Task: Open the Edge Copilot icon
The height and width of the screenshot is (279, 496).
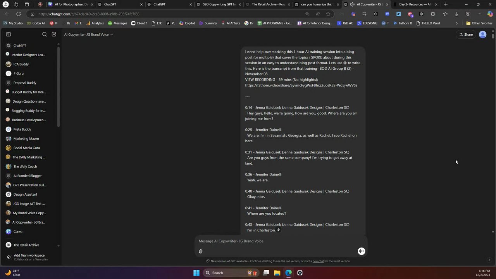Action: (x=490, y=14)
